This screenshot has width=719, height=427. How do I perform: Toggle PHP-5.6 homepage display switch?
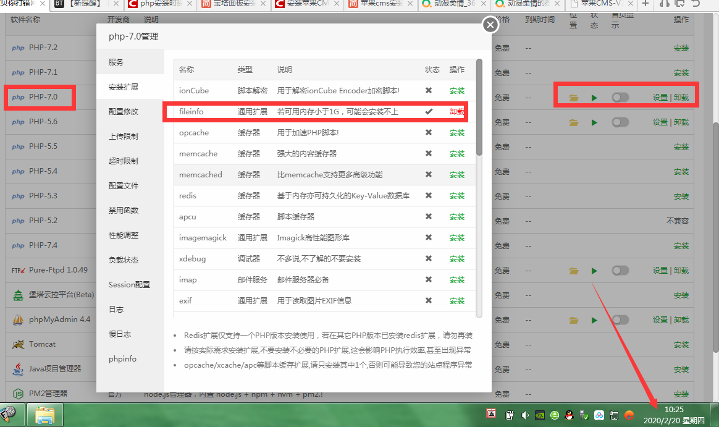pyautogui.click(x=620, y=122)
